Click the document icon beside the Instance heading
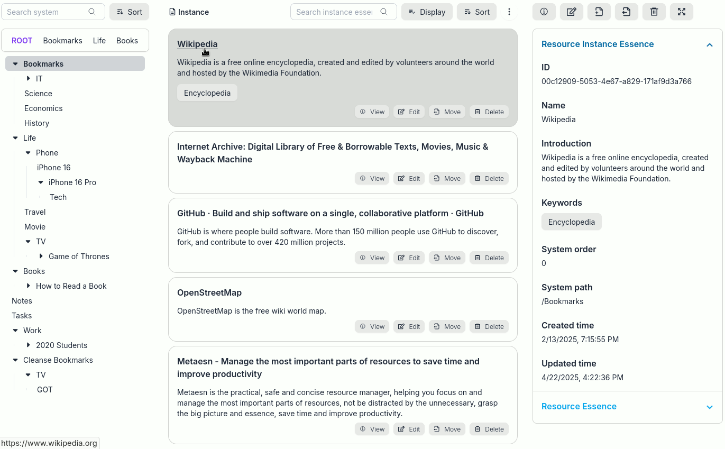This screenshot has width=725, height=449. (172, 12)
